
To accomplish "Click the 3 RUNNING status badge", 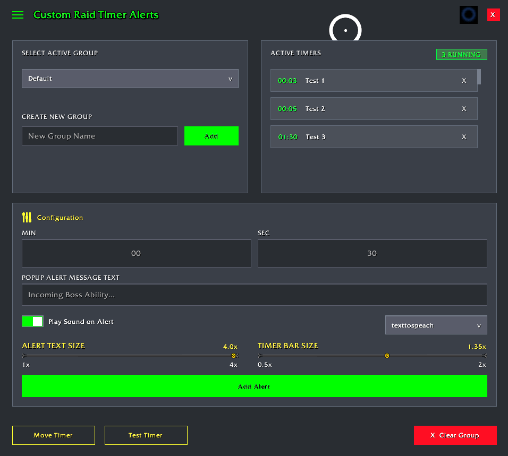I will [461, 54].
